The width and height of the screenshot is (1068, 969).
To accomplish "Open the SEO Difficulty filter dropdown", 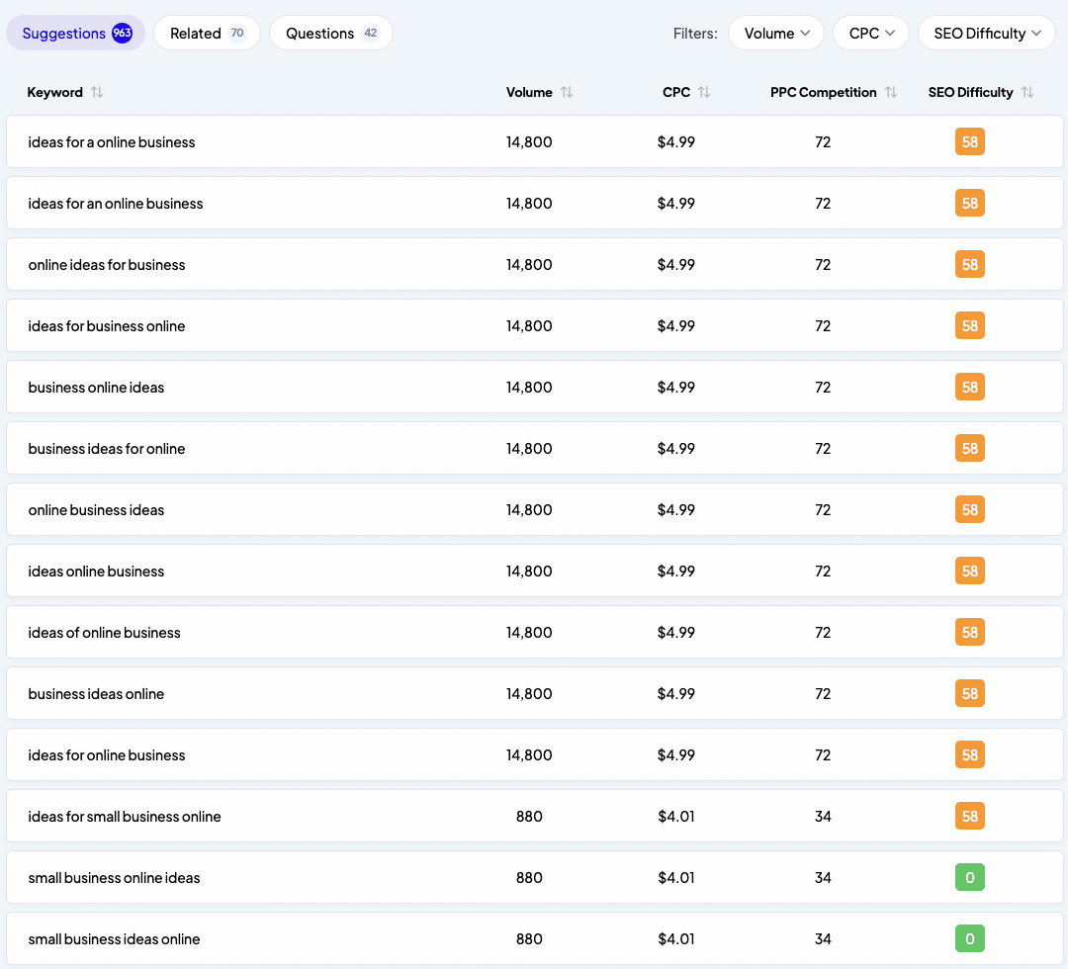I will point(986,33).
